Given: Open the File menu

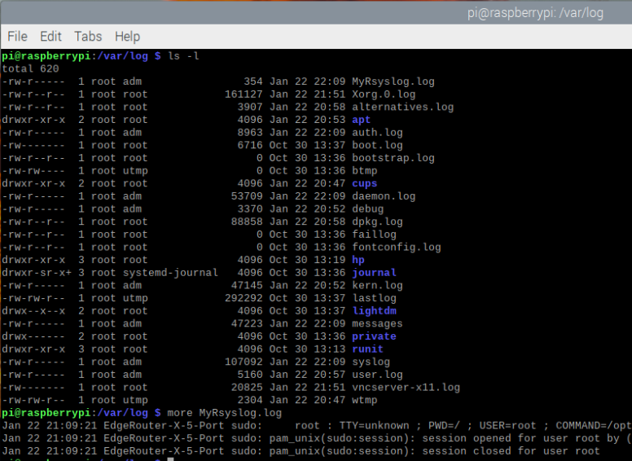Looking at the screenshot, I should pos(17,37).
